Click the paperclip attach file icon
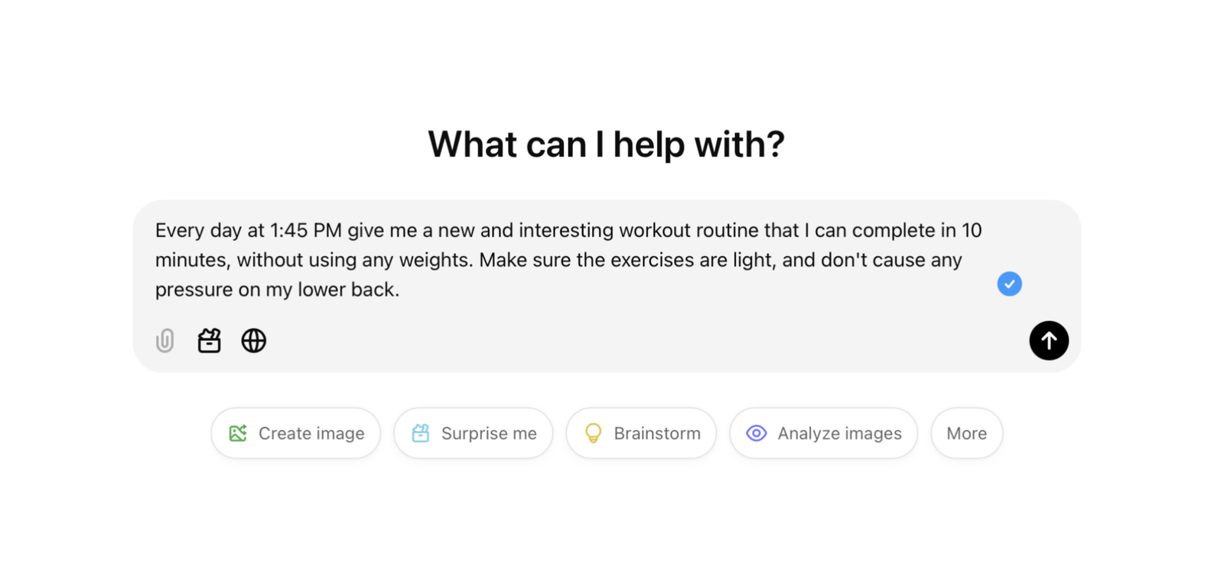This screenshot has height=580, width=1224. [165, 340]
